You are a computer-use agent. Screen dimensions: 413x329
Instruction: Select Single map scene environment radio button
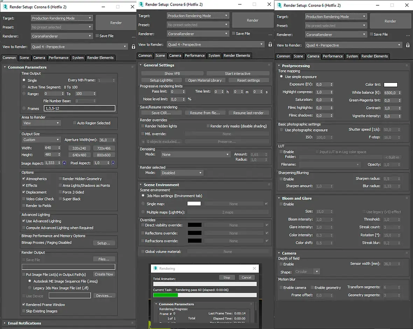click(x=143, y=204)
